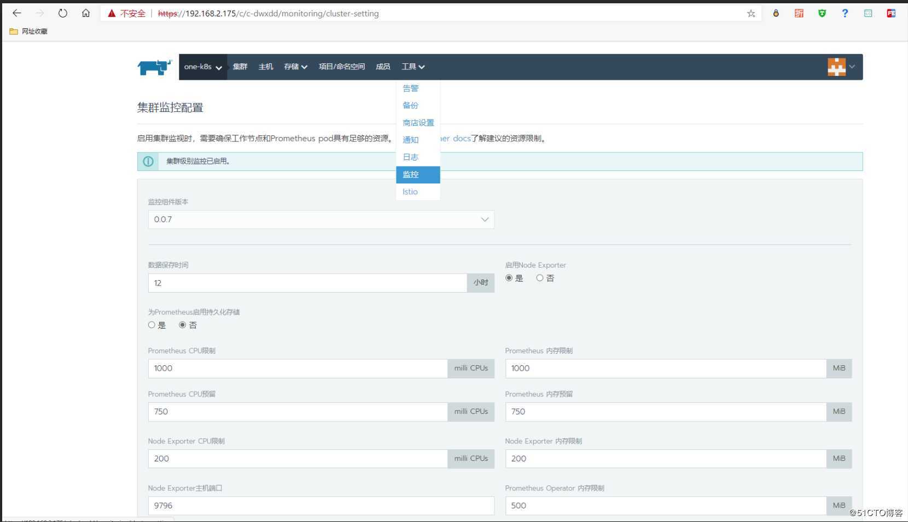Choose 备份 from the tools menu

pos(418,105)
